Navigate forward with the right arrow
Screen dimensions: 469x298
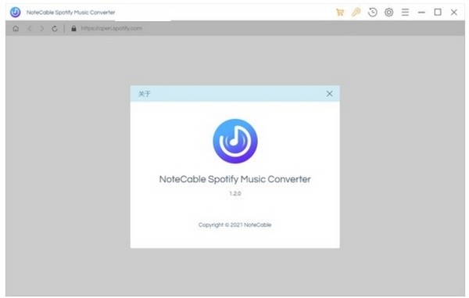point(42,28)
